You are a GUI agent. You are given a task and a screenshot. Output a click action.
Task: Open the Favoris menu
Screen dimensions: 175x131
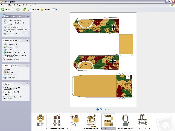click(25, 5)
